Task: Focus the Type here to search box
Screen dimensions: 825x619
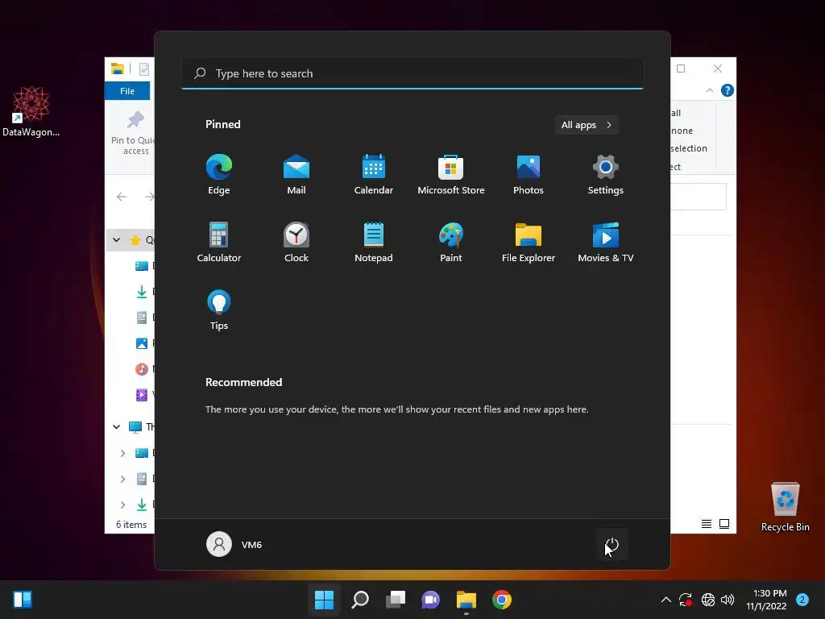Action: pos(412,73)
